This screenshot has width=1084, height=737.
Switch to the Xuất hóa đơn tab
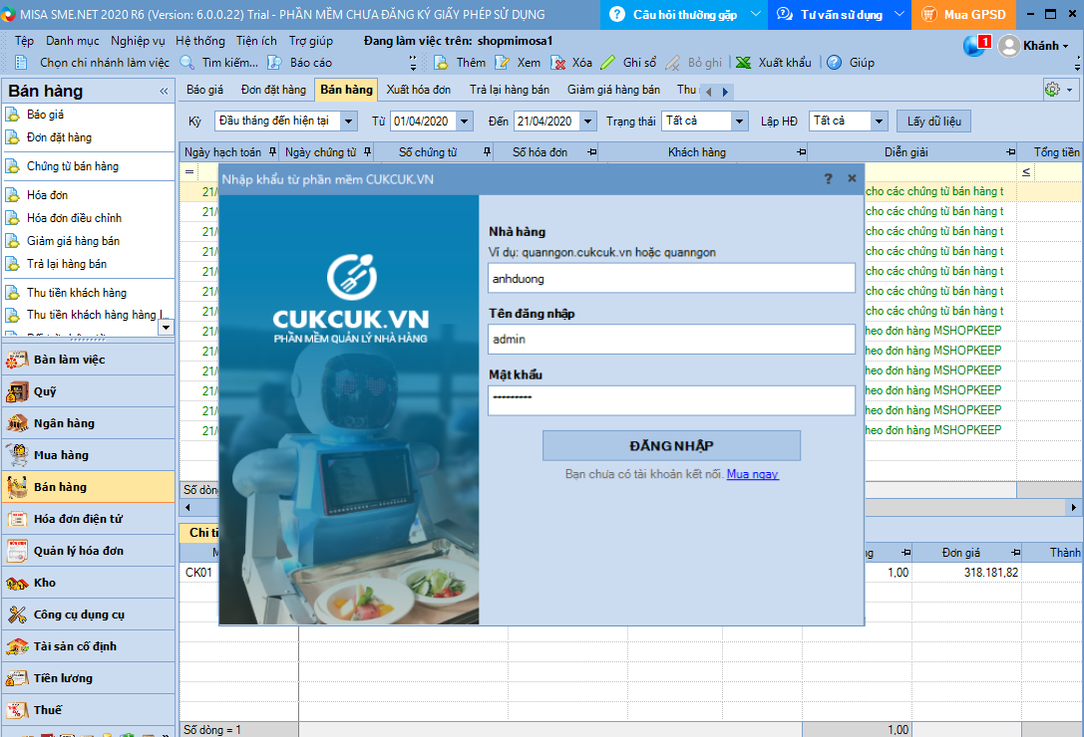click(418, 90)
